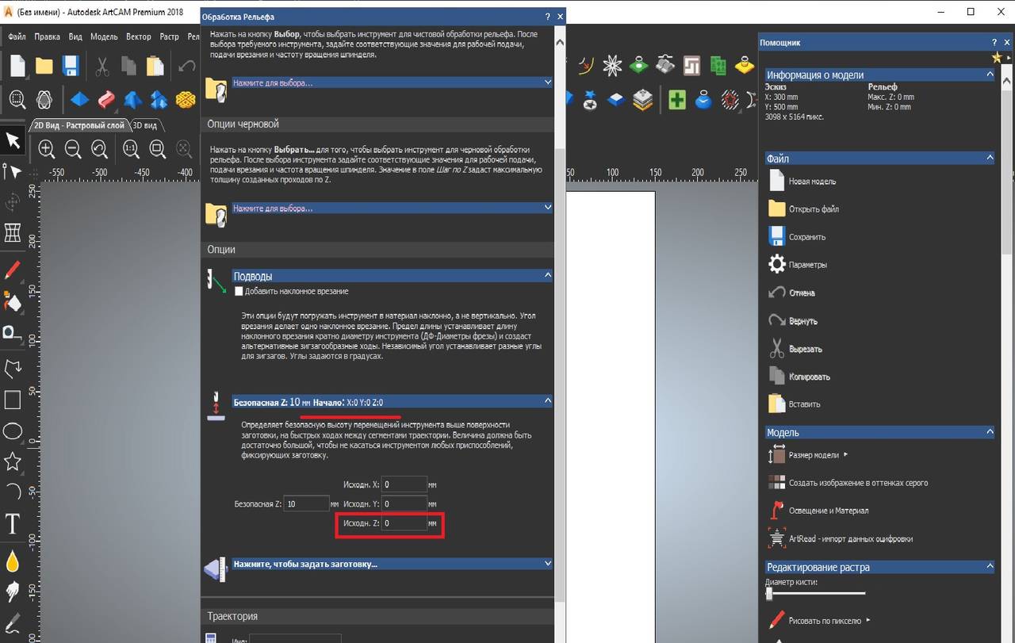Image resolution: width=1015 pixels, height=643 pixels.
Task: Click the Исходн. Y input field
Action: [x=404, y=503]
